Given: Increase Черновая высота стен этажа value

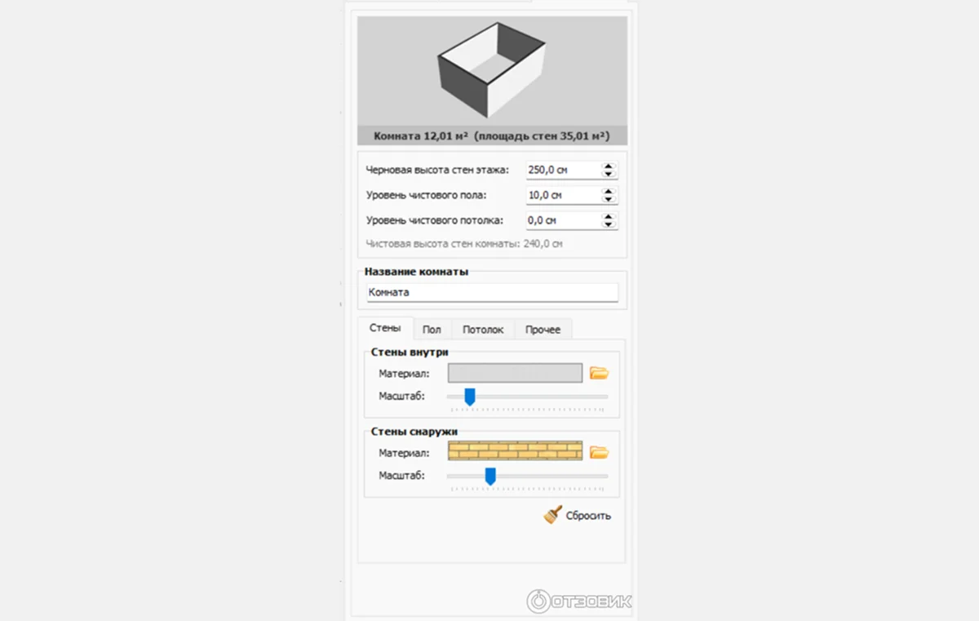Looking at the screenshot, I should coord(609,166).
